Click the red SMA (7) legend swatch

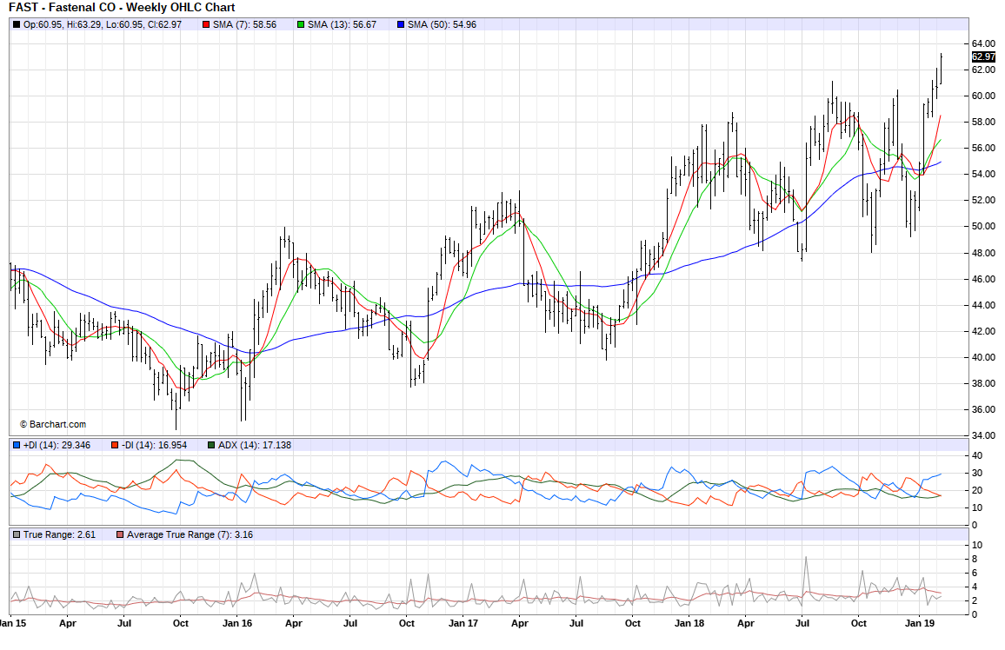click(x=206, y=25)
